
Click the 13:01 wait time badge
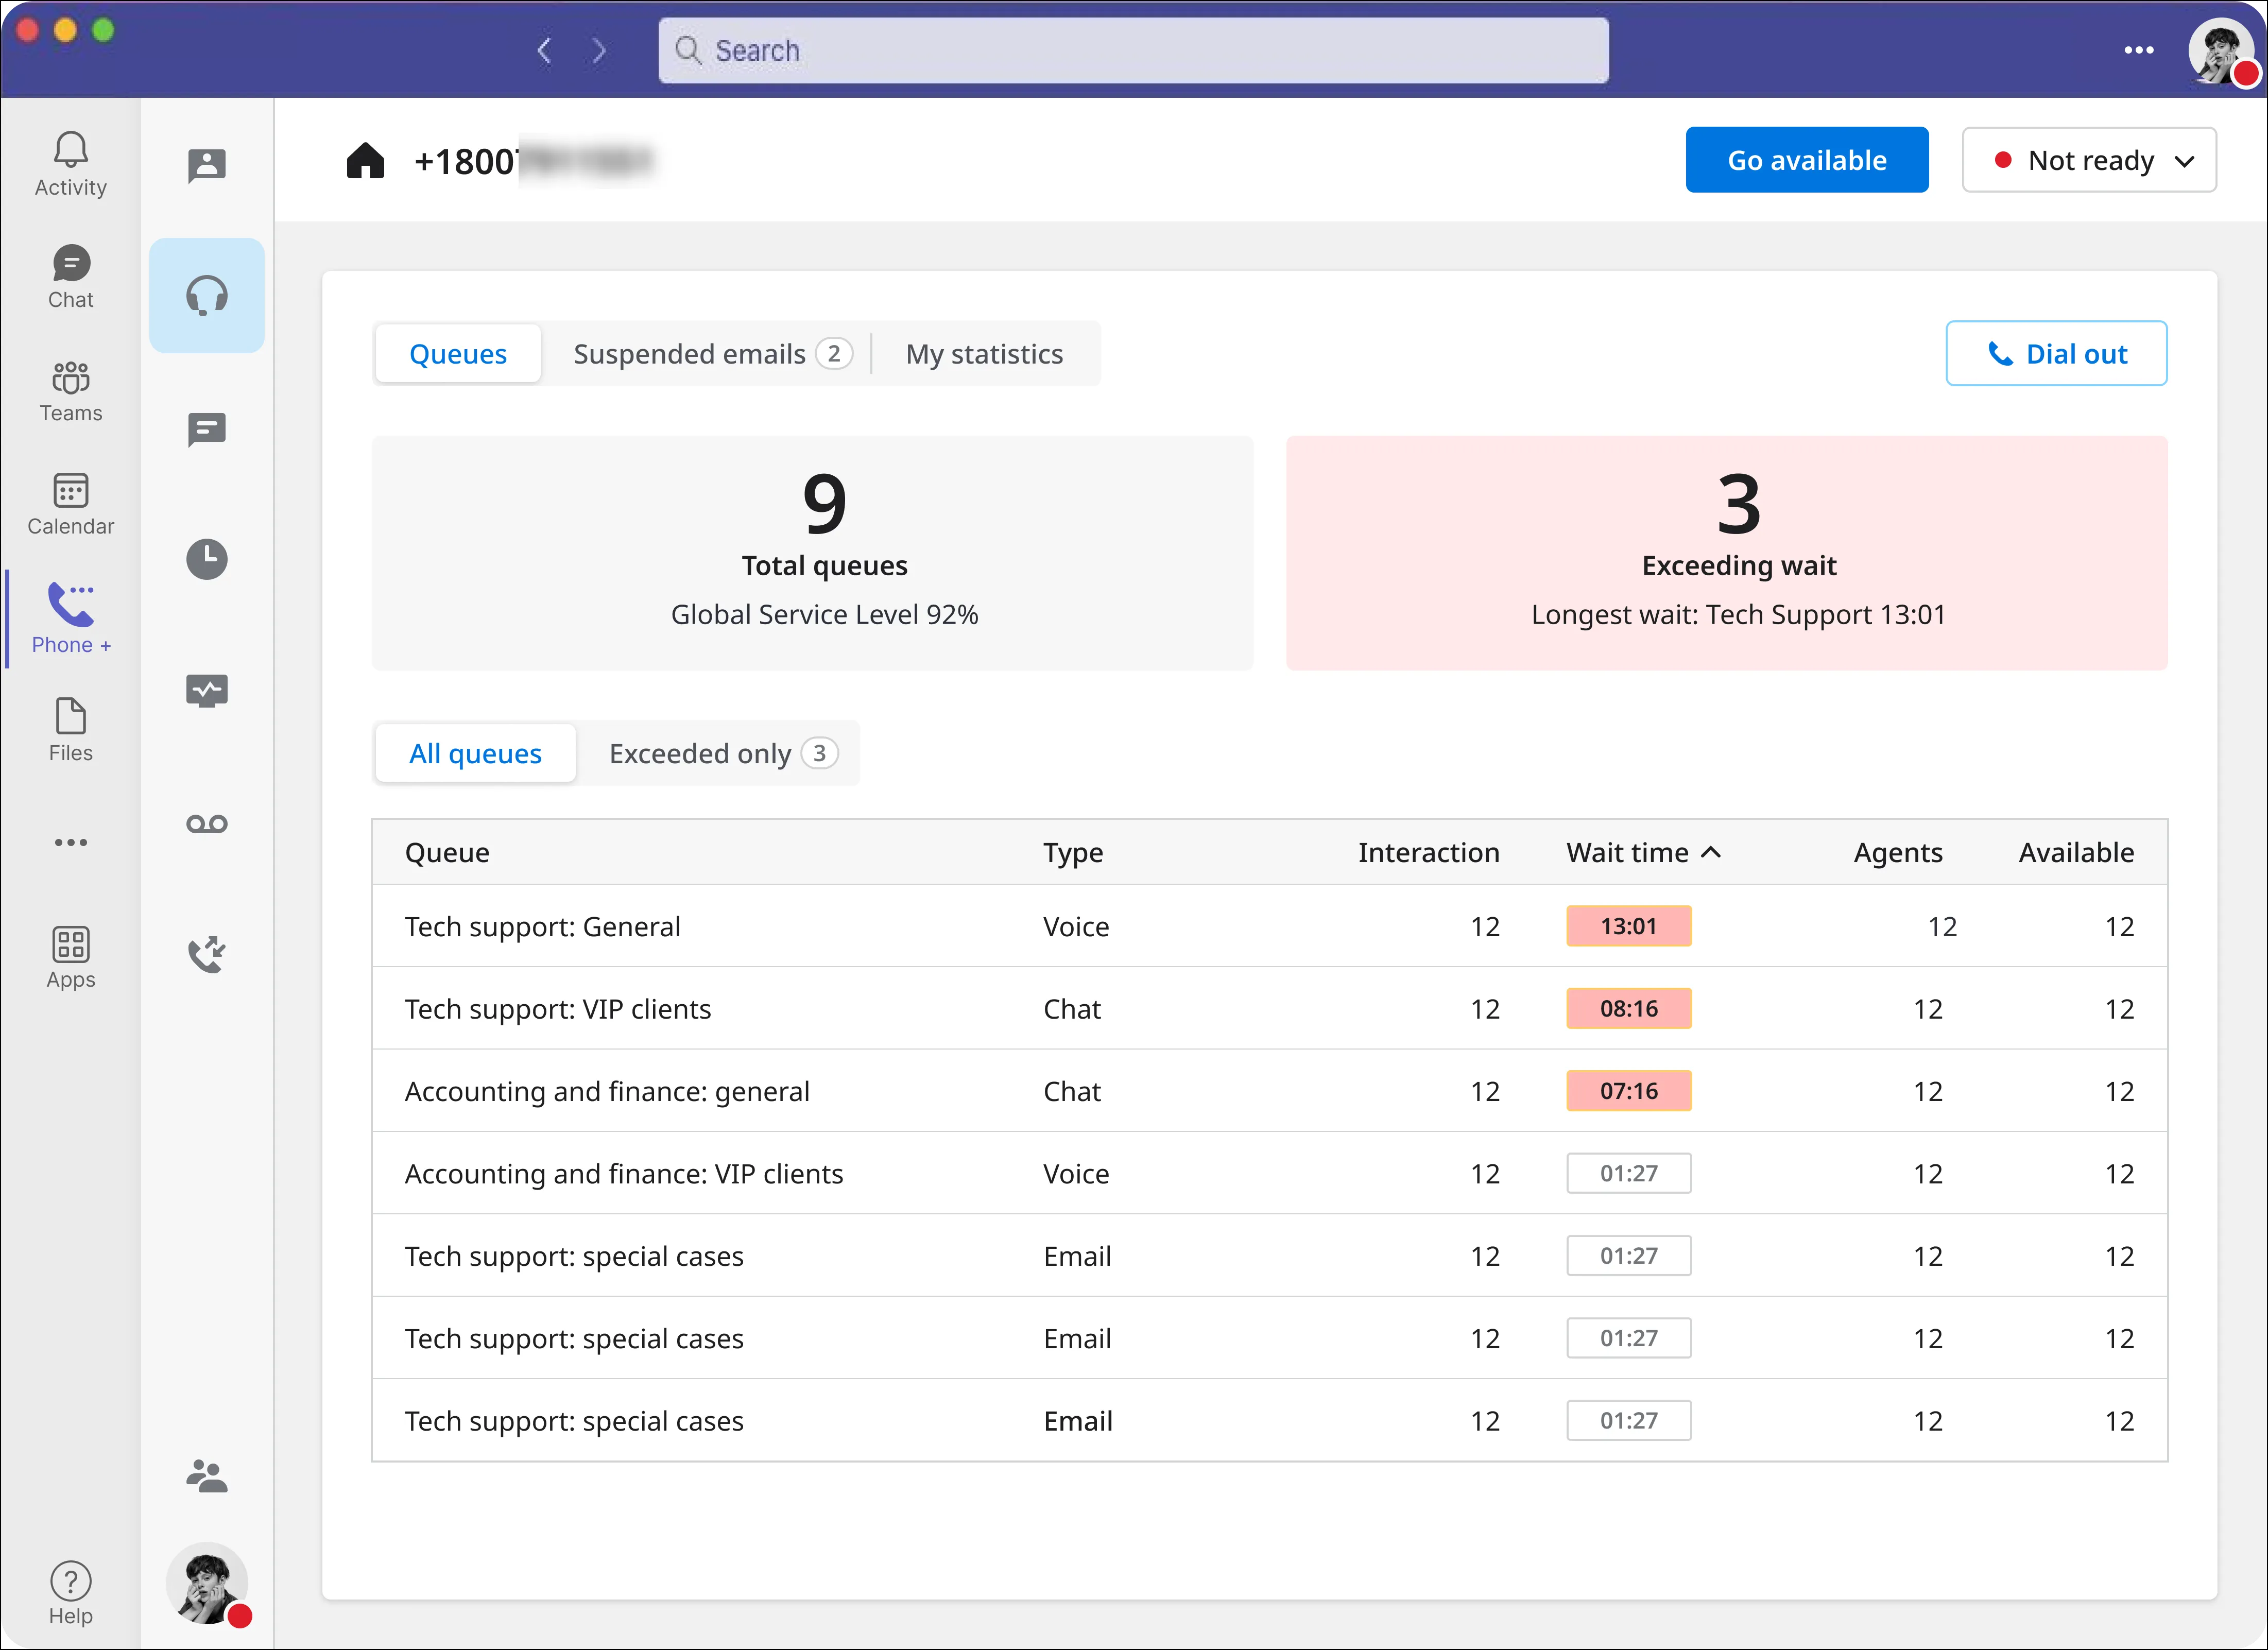point(1628,926)
